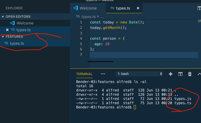Split the editor with top-right icon
This screenshot has width=201, height=123.
tap(199, 8)
